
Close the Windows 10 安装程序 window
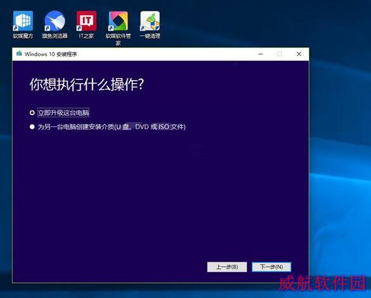(x=299, y=54)
